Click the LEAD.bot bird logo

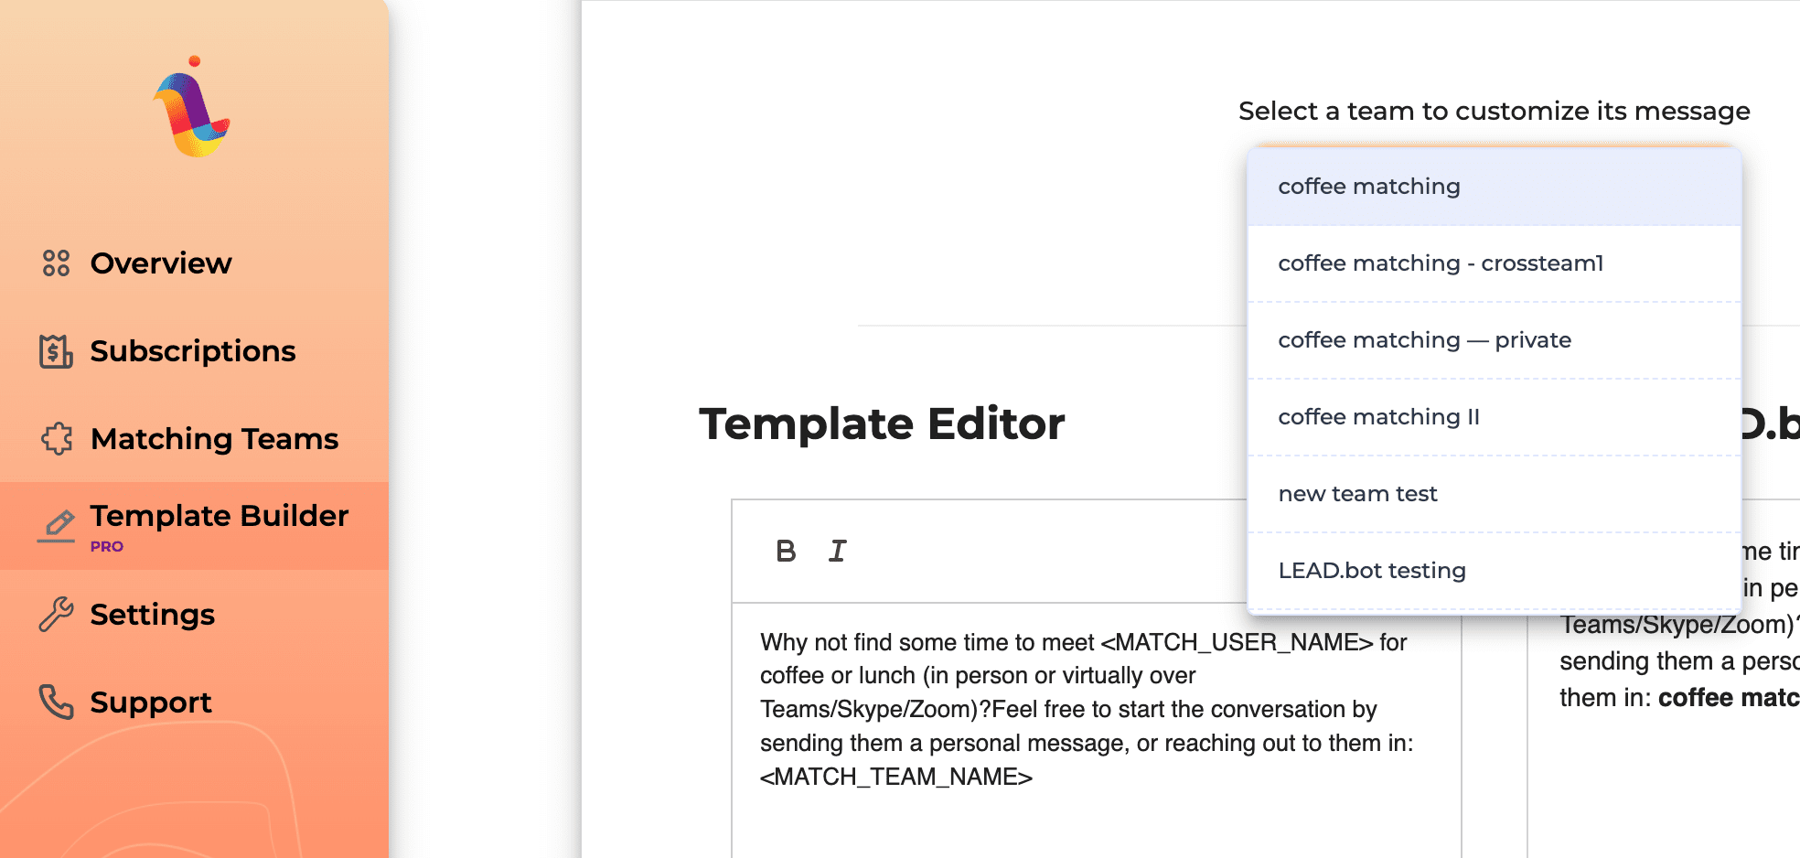coord(192,108)
